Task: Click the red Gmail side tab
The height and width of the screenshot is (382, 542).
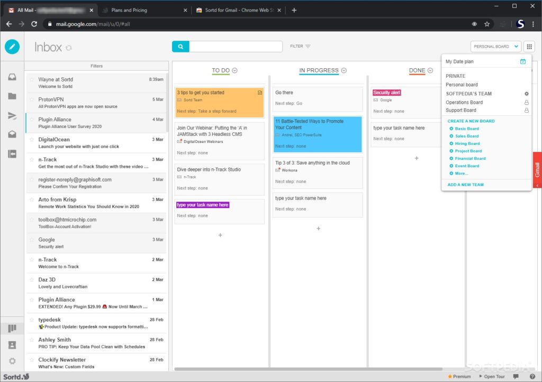Action: click(538, 170)
